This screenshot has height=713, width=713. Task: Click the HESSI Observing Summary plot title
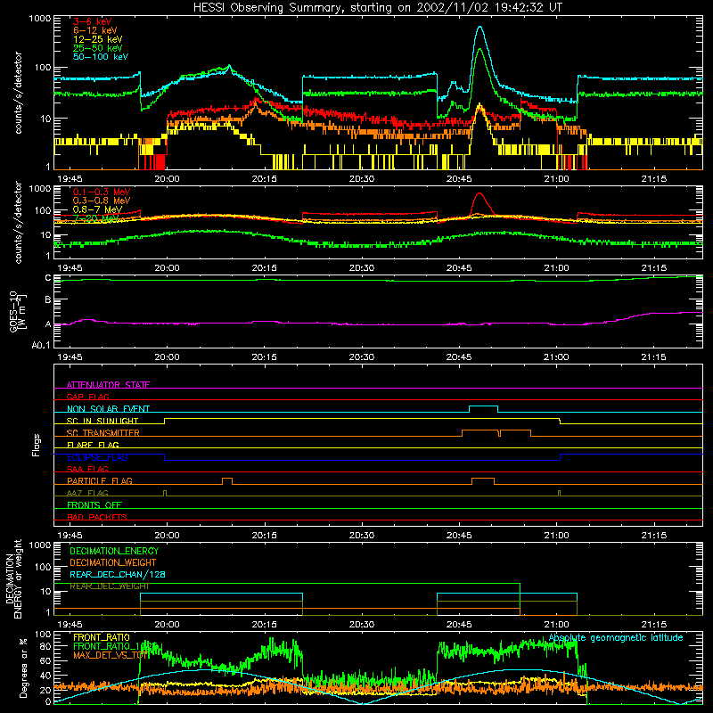377,8
